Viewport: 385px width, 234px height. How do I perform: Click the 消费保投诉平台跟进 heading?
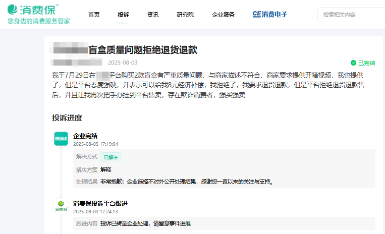tap(100, 203)
